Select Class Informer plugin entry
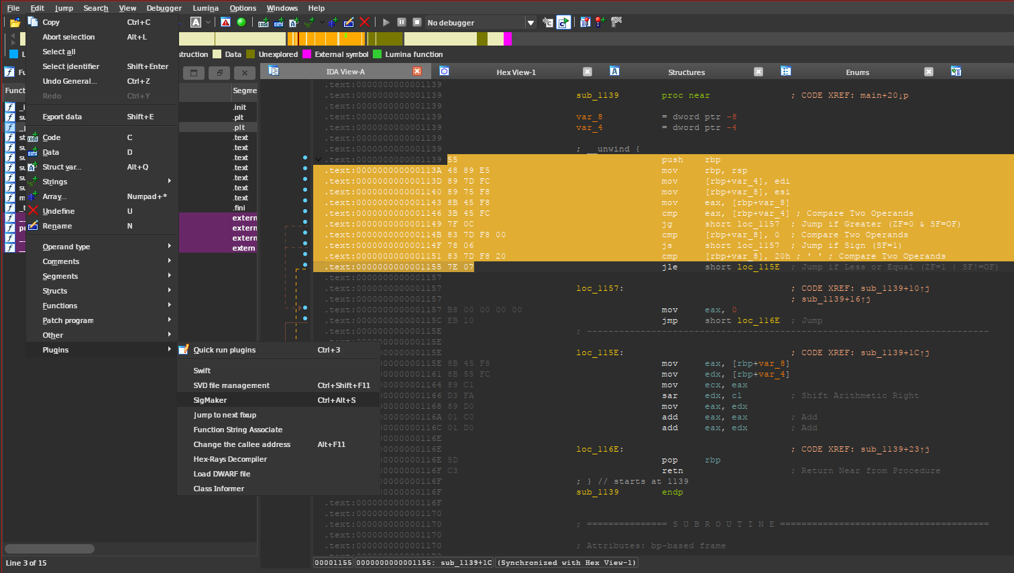The image size is (1014, 573). coord(278,489)
